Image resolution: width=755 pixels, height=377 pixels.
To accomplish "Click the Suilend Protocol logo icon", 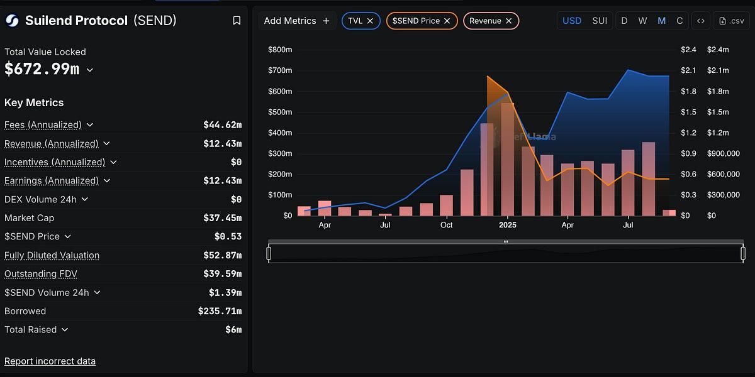I will (12, 21).
